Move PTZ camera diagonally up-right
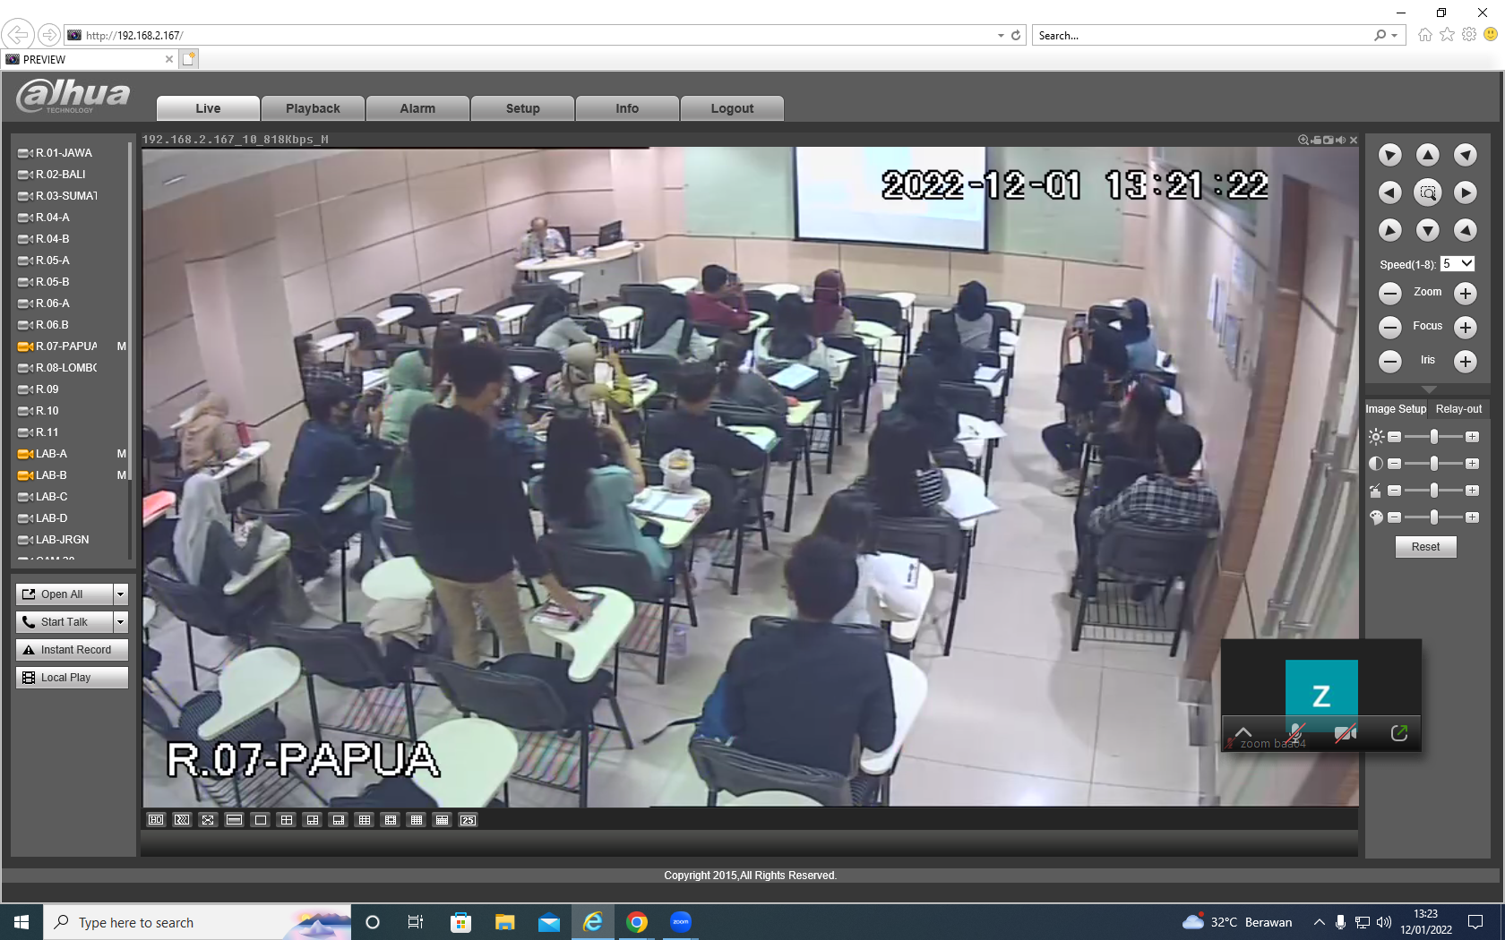 1466,155
